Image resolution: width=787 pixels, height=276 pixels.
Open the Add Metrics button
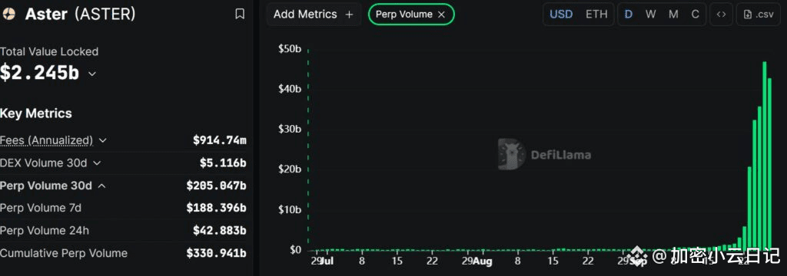314,15
